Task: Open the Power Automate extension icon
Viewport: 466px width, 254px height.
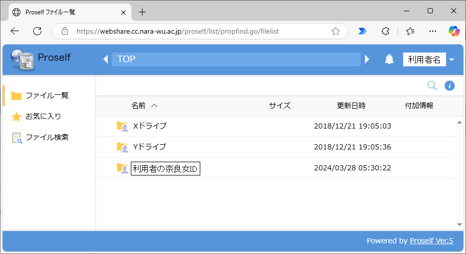Action: coord(362,31)
